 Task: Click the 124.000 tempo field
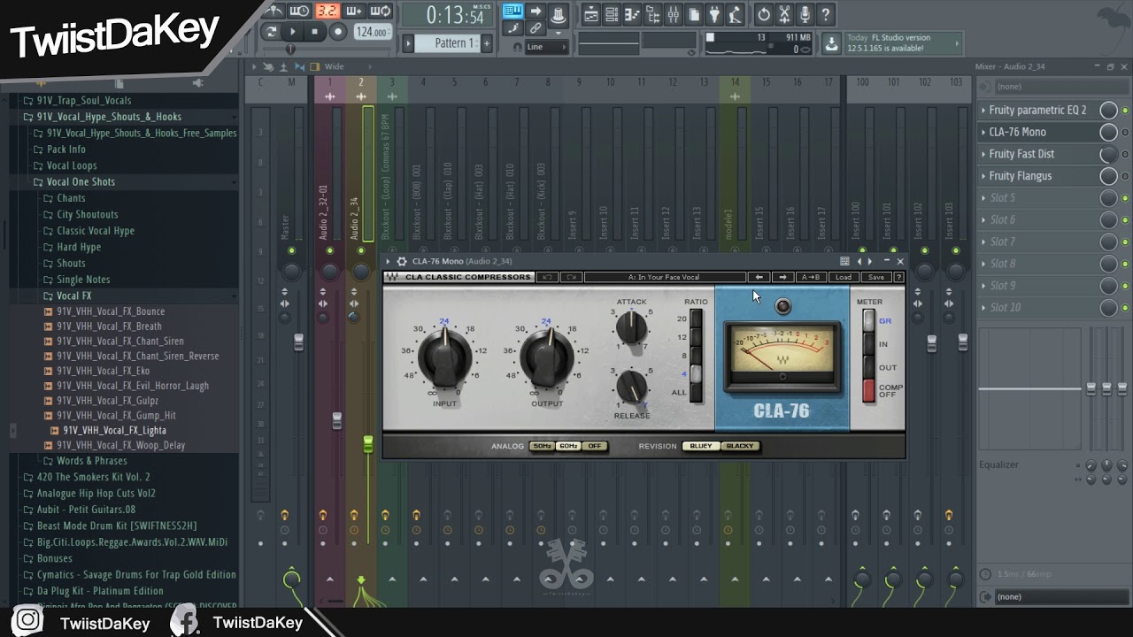point(372,32)
